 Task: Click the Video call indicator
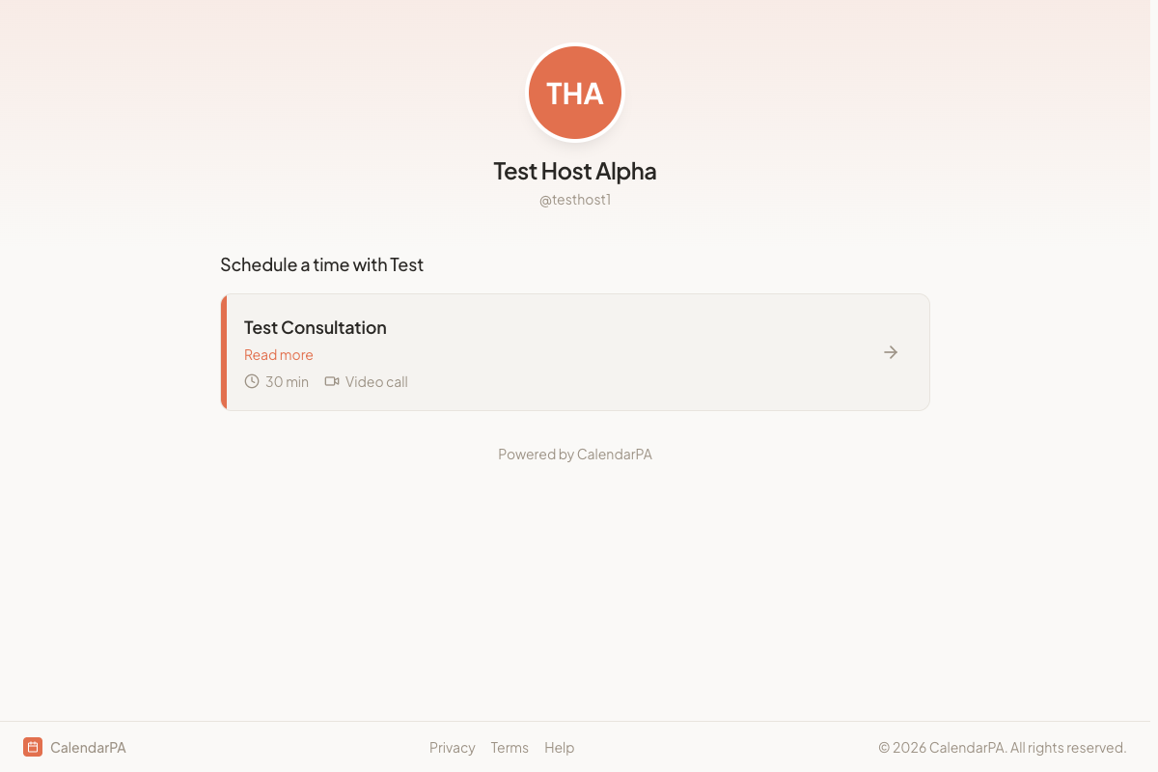[376, 381]
